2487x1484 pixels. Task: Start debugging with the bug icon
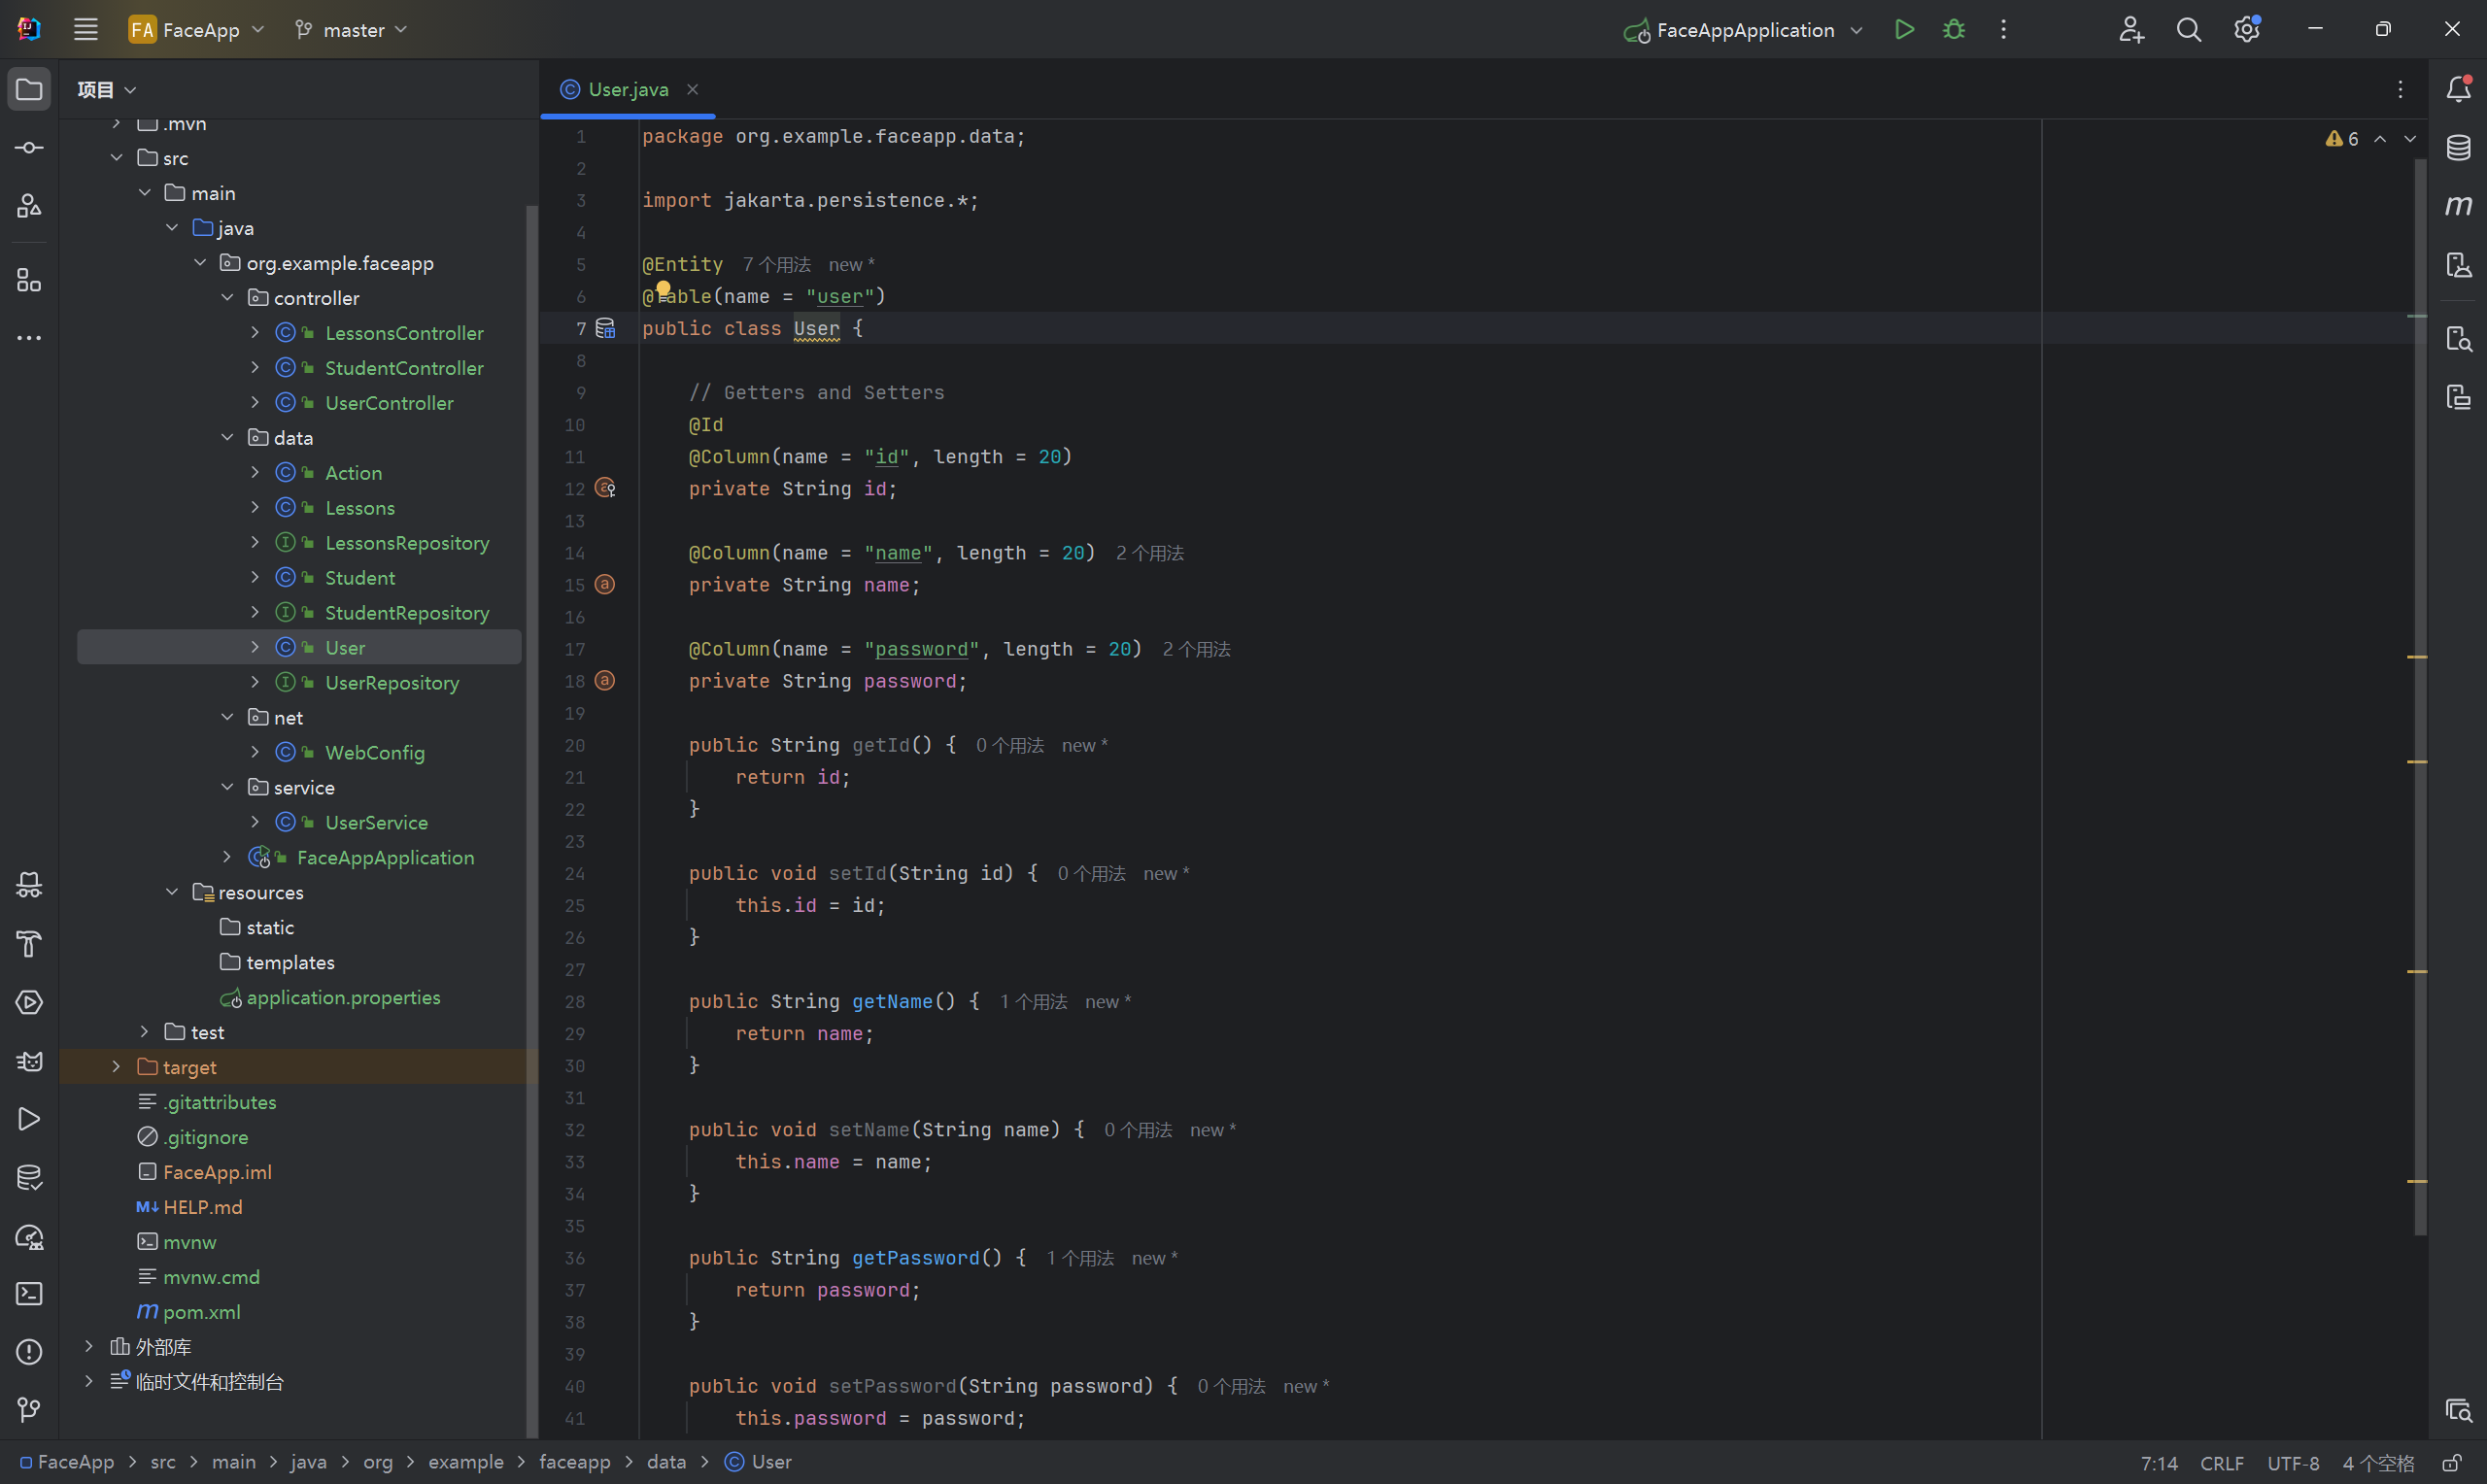pyautogui.click(x=1953, y=29)
